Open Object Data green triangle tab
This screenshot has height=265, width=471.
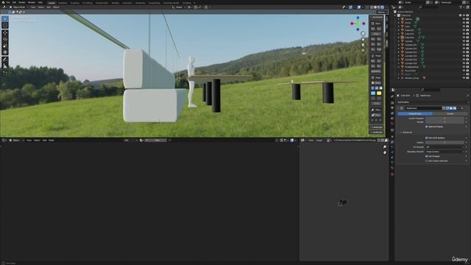click(x=392, y=163)
